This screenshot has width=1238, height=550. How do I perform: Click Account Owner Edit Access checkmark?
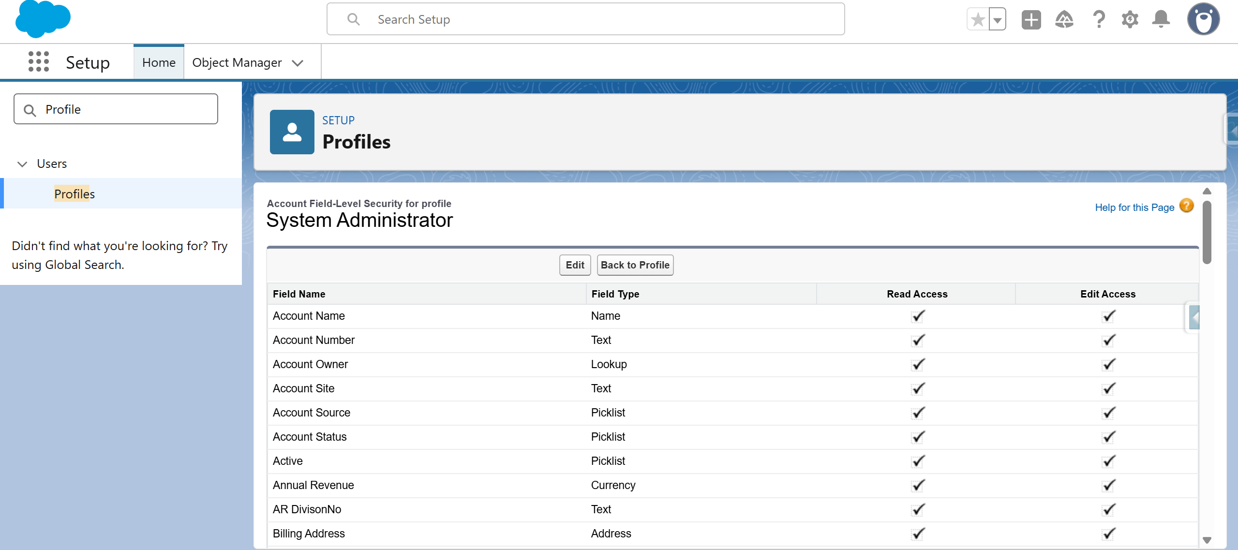(1108, 365)
